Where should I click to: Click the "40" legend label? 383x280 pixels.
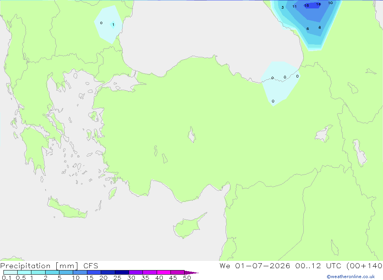(159, 278)
